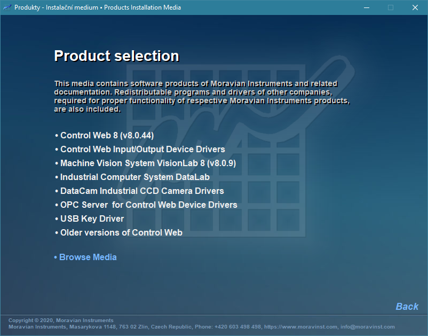Click the Browse Media link
The width and height of the screenshot is (428, 336).
88,257
